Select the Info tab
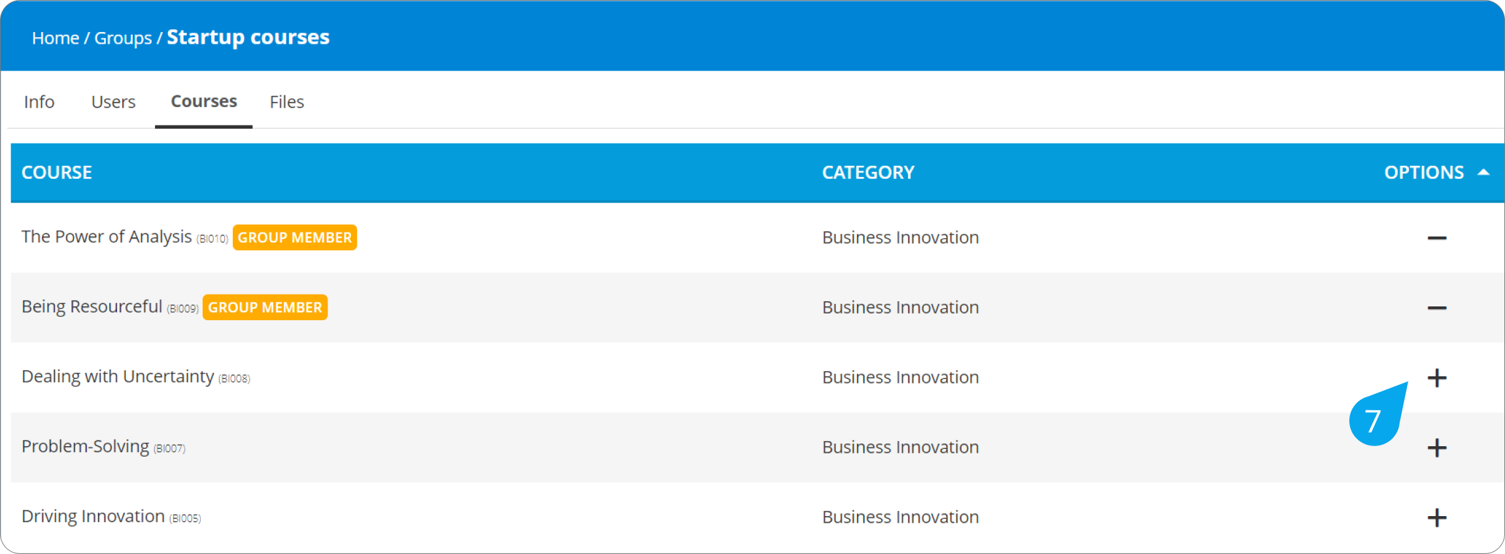The image size is (1505, 554). 38,101
